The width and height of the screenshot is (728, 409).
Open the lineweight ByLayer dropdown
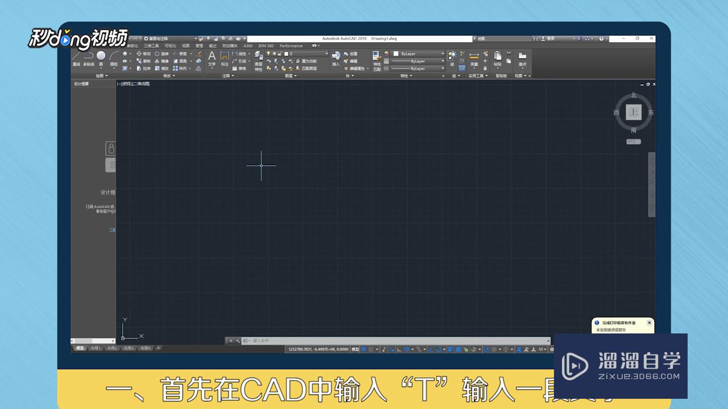coord(419,61)
